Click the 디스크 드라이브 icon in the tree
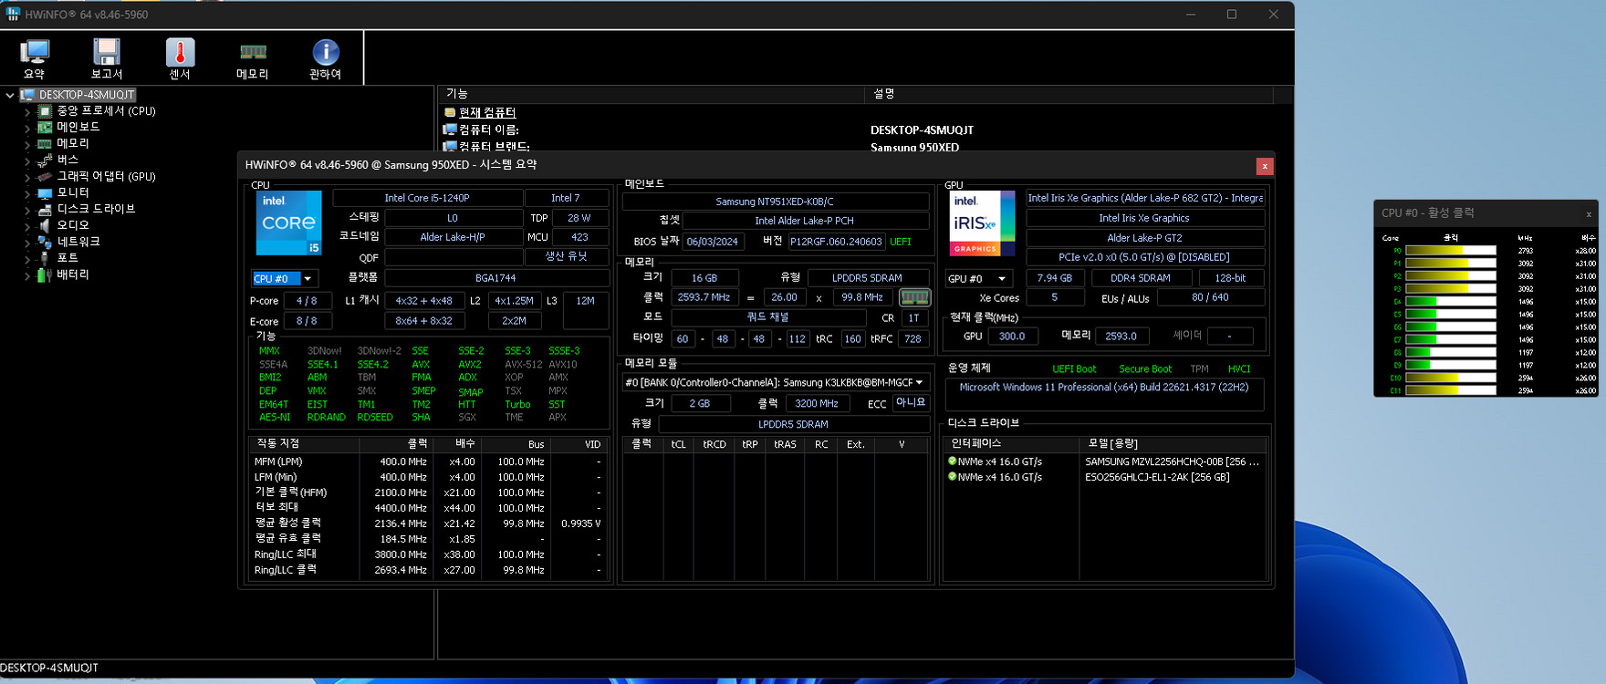 (44, 210)
